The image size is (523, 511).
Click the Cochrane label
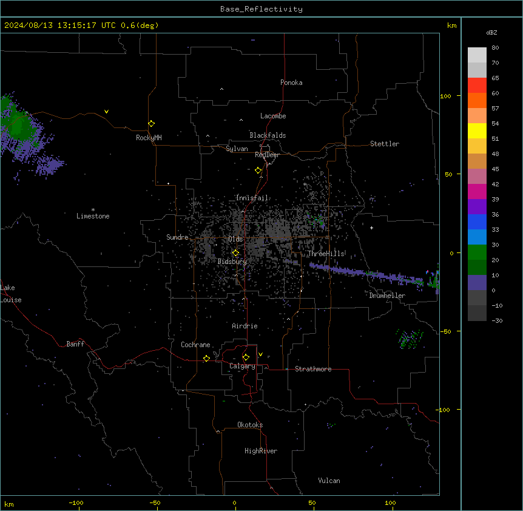(195, 345)
